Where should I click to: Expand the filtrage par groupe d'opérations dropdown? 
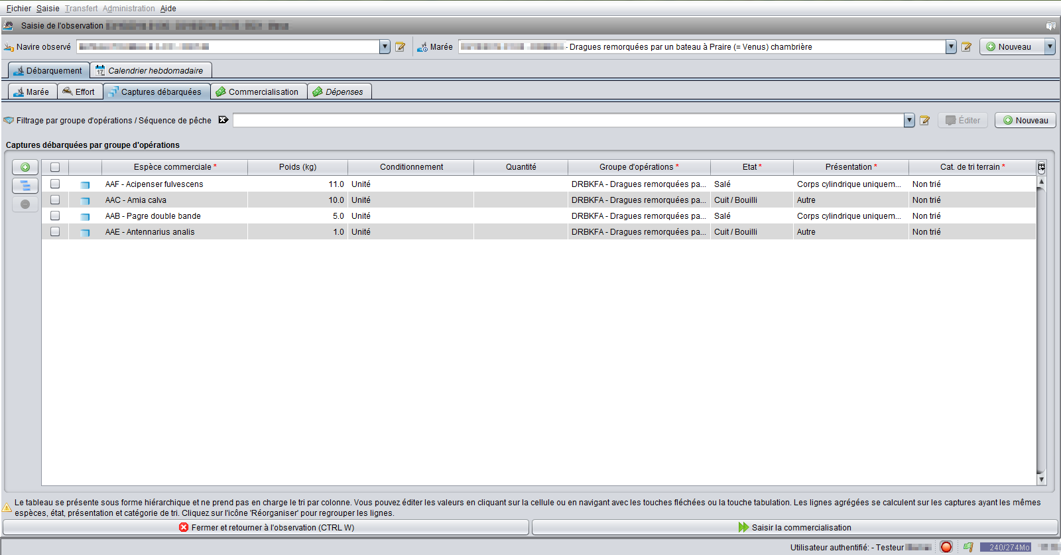click(909, 121)
